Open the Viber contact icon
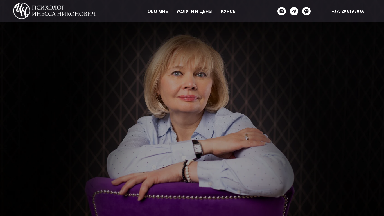The image size is (384, 216). 306,11
